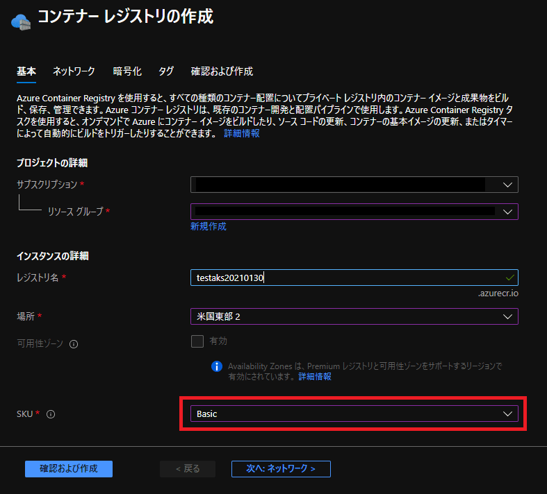Click the 新規作成 link under resource group

(x=209, y=227)
